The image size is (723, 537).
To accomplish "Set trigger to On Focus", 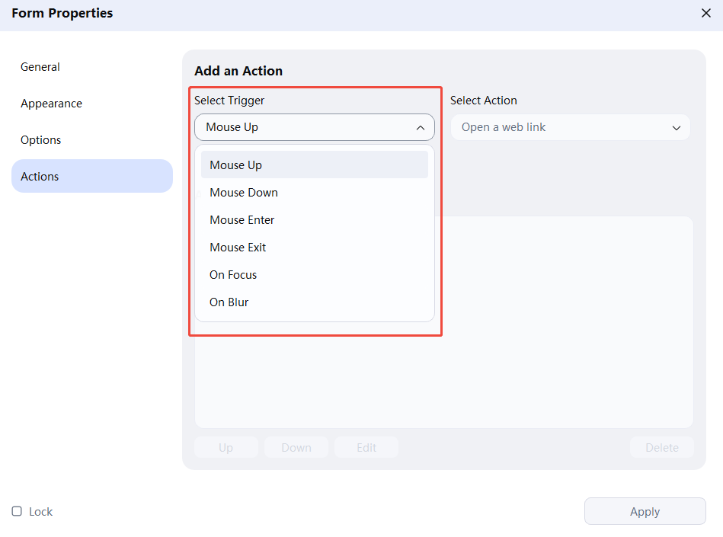I will [233, 275].
